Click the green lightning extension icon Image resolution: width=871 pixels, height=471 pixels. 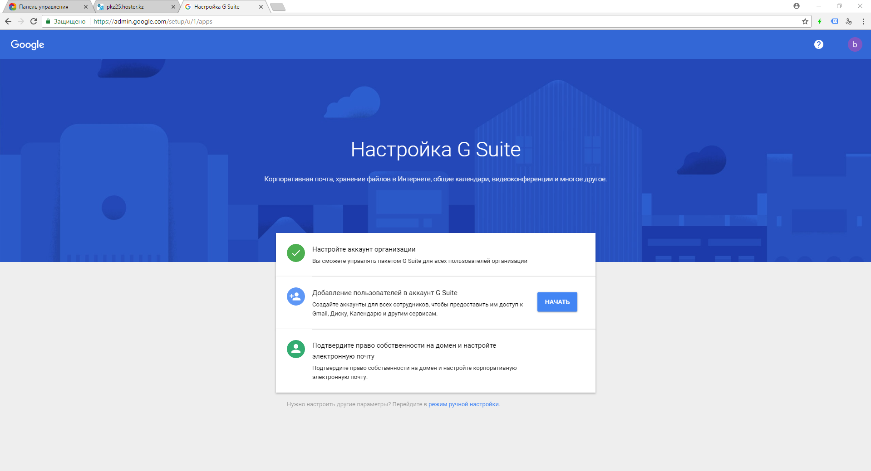tap(820, 21)
